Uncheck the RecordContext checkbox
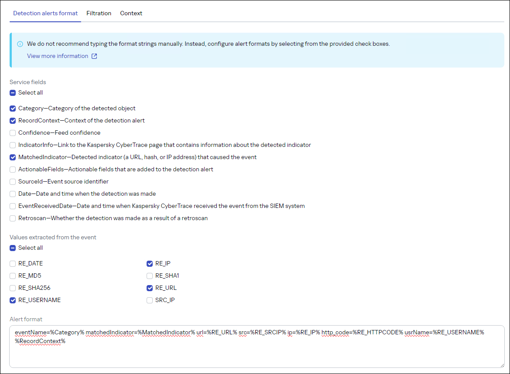This screenshot has height=374, width=510. pyautogui.click(x=13, y=121)
